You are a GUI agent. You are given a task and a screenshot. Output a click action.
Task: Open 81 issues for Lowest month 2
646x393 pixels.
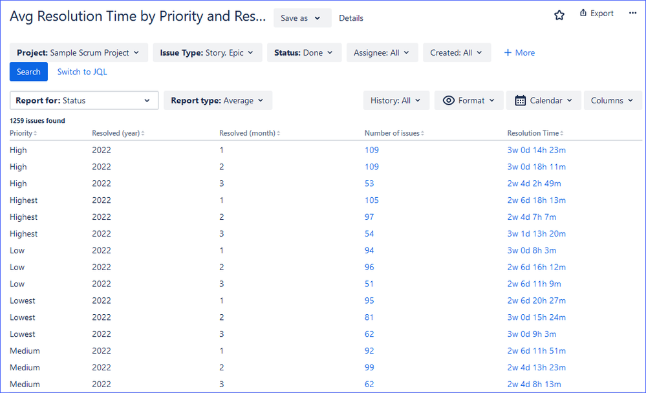pyautogui.click(x=369, y=317)
